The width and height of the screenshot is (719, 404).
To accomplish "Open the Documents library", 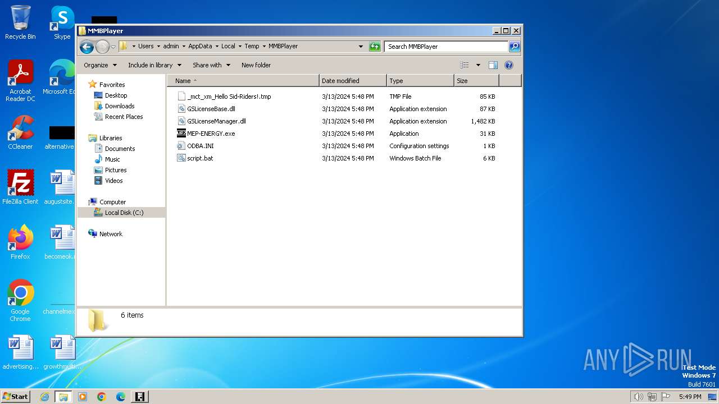I will tap(120, 149).
